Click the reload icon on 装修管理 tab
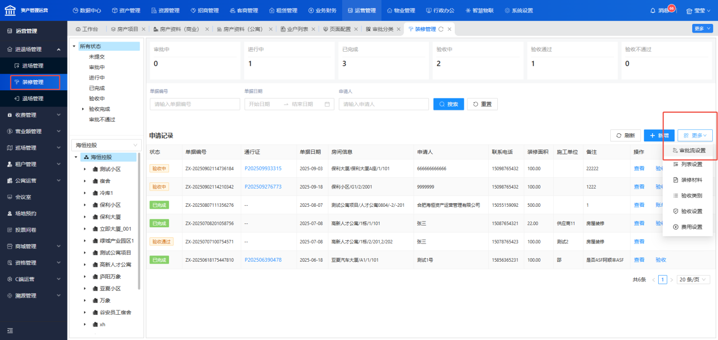The width and height of the screenshot is (718, 340). [x=441, y=29]
